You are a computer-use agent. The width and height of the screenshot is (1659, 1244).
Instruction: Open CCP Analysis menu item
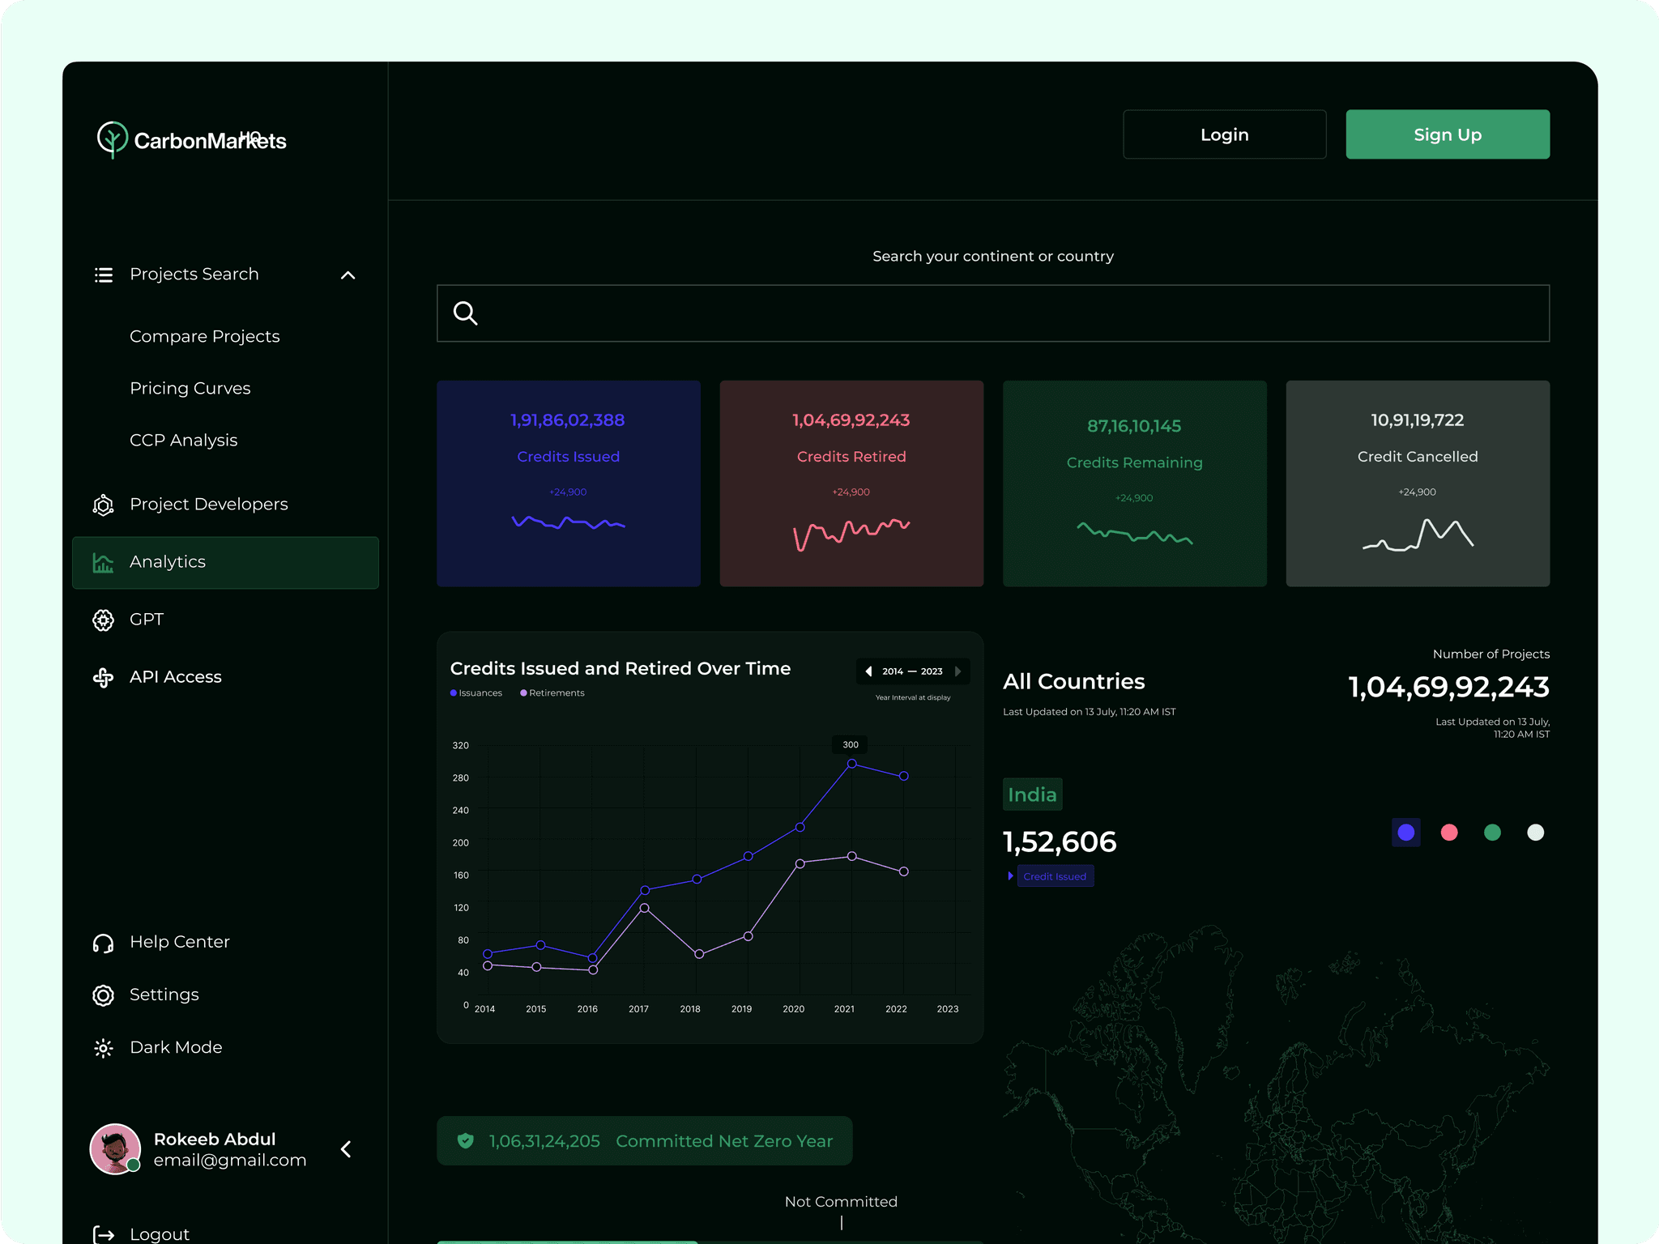[x=184, y=441]
